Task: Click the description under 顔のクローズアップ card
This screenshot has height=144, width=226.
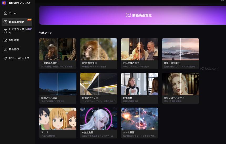Action: point(173,101)
